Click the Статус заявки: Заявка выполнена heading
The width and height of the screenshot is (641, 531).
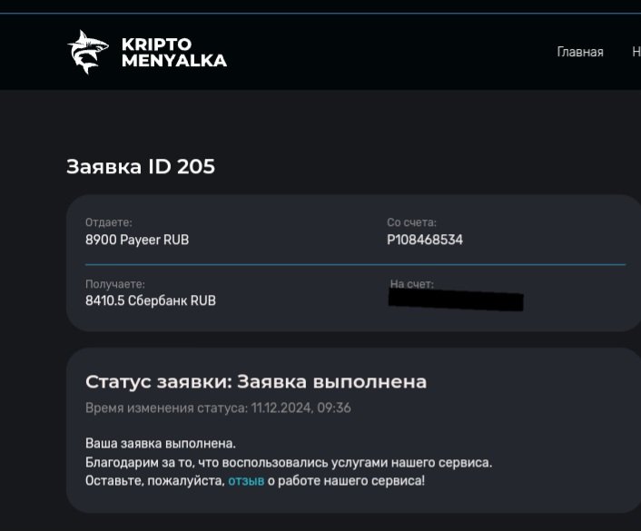click(256, 381)
